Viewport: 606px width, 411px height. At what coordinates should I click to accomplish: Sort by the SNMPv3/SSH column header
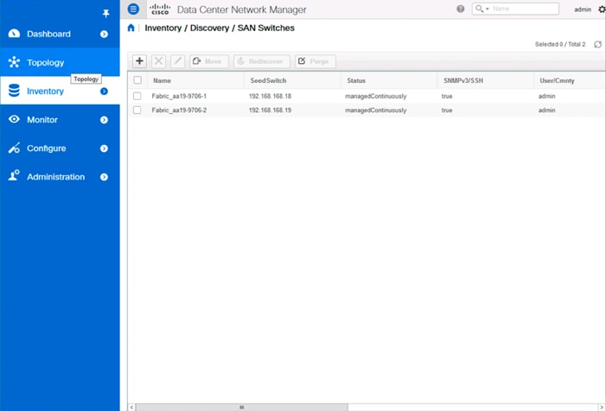(486, 80)
